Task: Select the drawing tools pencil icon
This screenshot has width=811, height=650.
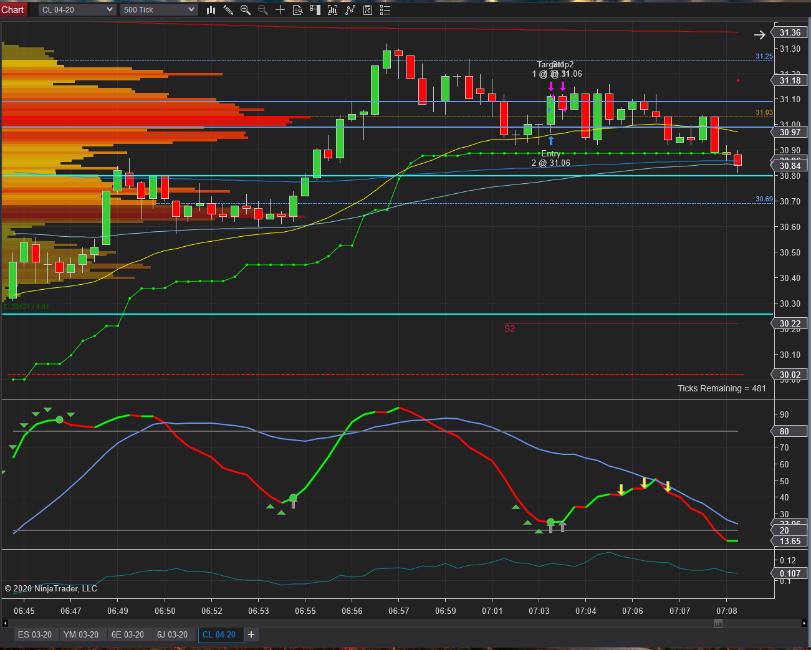Action: pyautogui.click(x=228, y=9)
